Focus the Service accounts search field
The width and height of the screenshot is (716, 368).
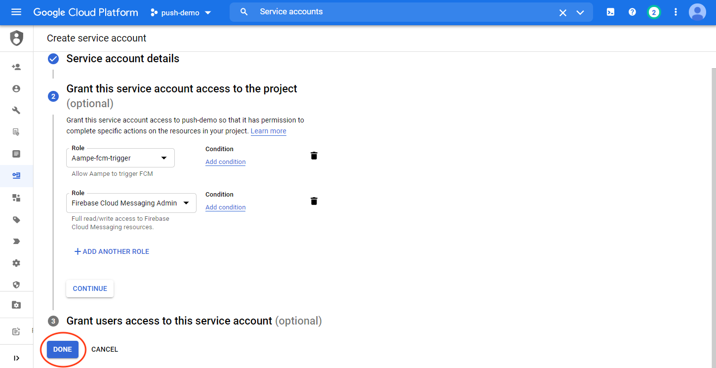click(405, 12)
